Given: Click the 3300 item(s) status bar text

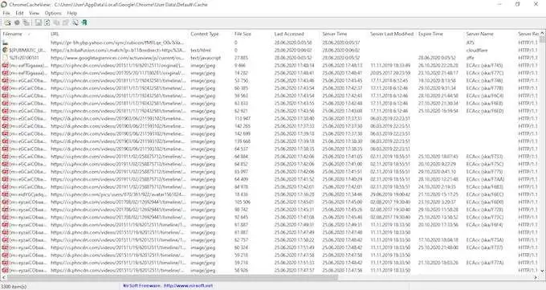Looking at the screenshot, I should coord(13,286).
